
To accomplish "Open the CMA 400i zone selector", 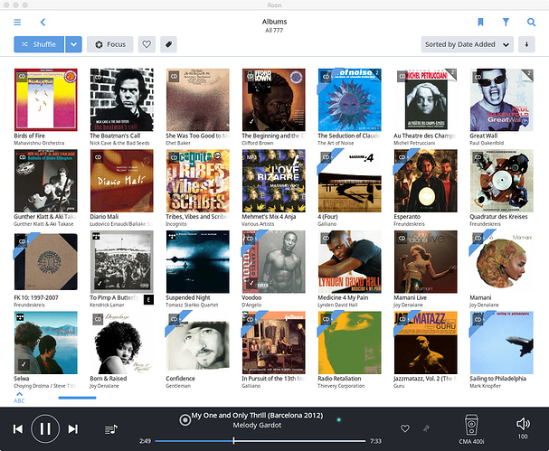I will click(x=471, y=429).
